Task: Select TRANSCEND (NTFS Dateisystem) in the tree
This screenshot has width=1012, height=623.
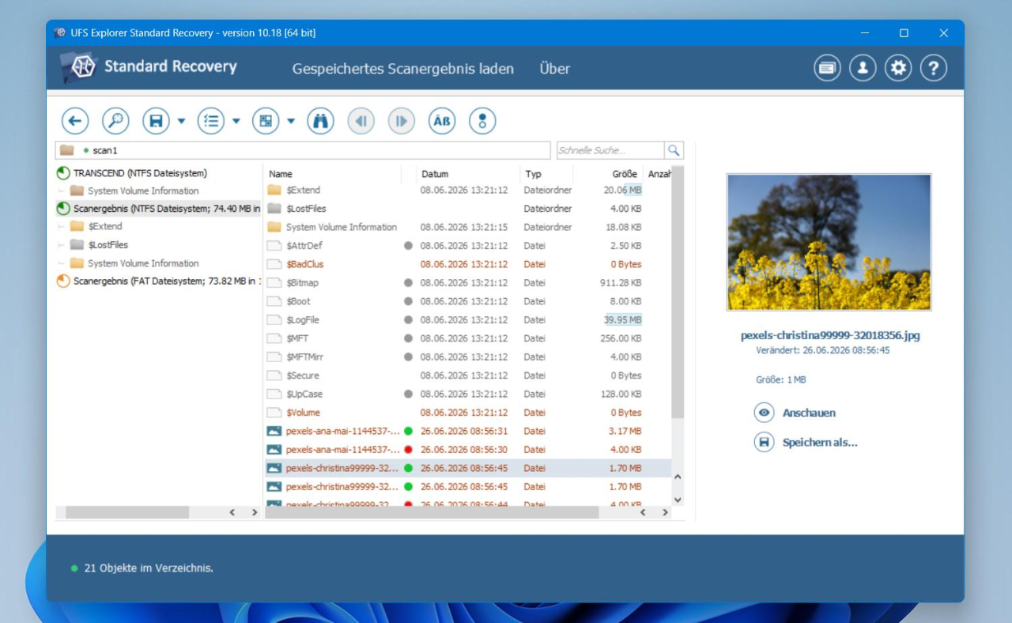Action: 140,173
